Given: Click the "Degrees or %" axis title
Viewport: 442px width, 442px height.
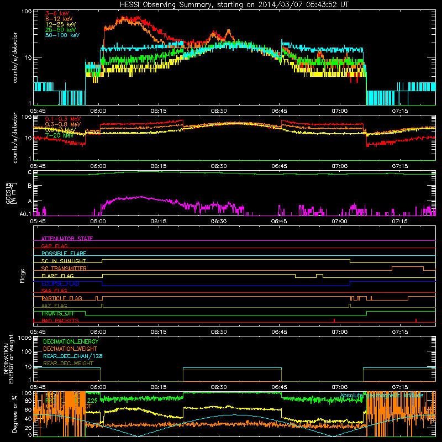Looking at the screenshot, I should tap(14, 414).
